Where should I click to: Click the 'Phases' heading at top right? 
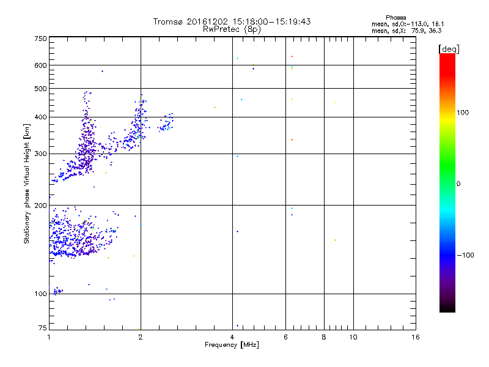(395, 18)
